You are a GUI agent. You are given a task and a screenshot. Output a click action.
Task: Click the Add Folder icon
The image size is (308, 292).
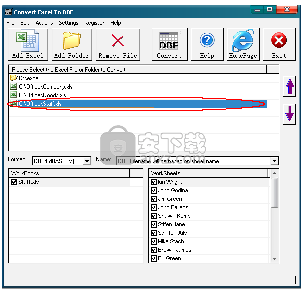[x=71, y=41]
